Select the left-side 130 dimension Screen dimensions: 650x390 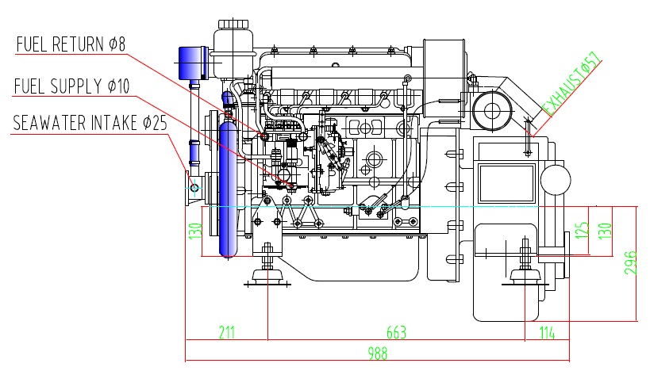click(194, 231)
